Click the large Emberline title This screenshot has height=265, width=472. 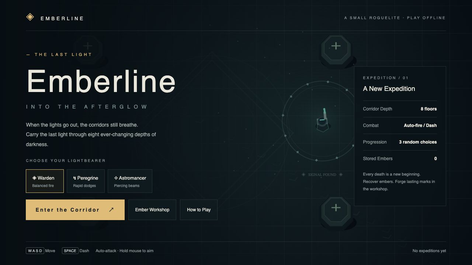point(101,81)
